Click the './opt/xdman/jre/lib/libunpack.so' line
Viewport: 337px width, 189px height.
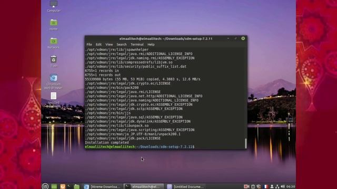[117, 125]
